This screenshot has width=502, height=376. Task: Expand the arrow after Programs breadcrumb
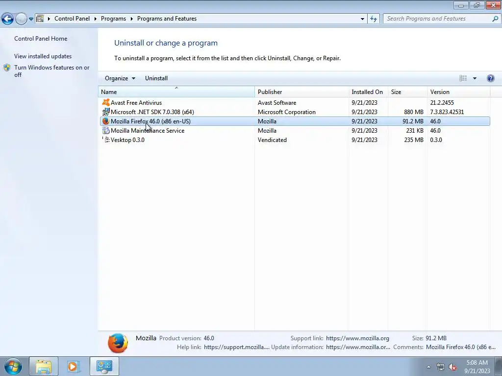[131, 19]
